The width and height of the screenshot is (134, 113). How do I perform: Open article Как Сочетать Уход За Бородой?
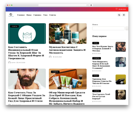click(x=27, y=97)
